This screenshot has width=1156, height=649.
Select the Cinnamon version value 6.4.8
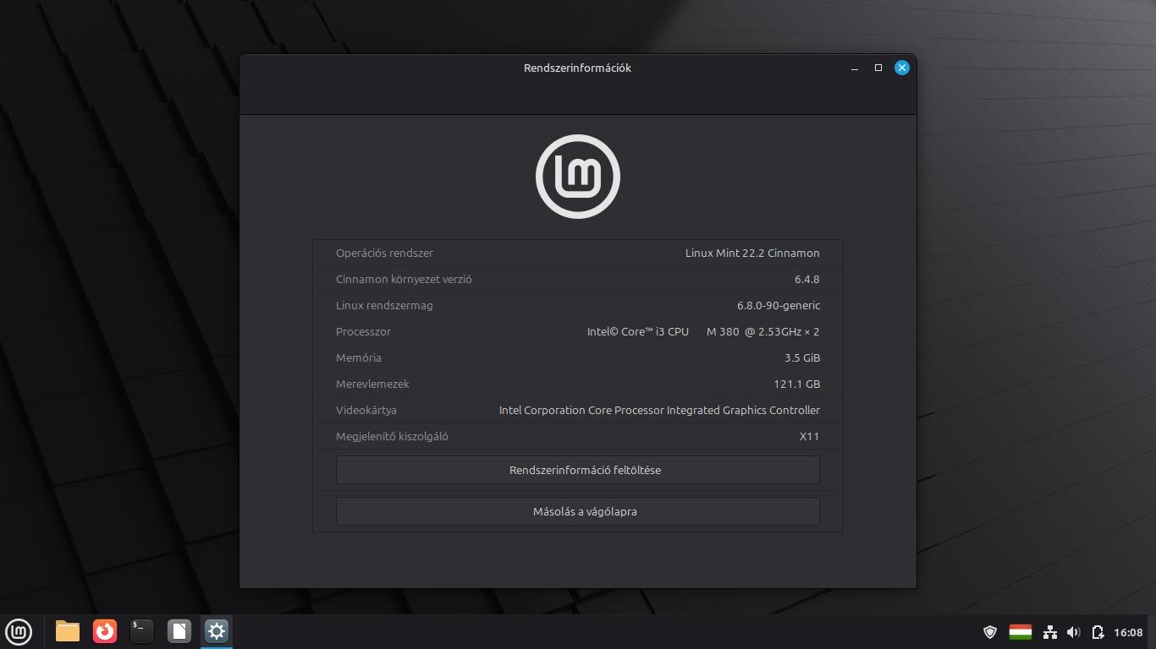point(807,279)
